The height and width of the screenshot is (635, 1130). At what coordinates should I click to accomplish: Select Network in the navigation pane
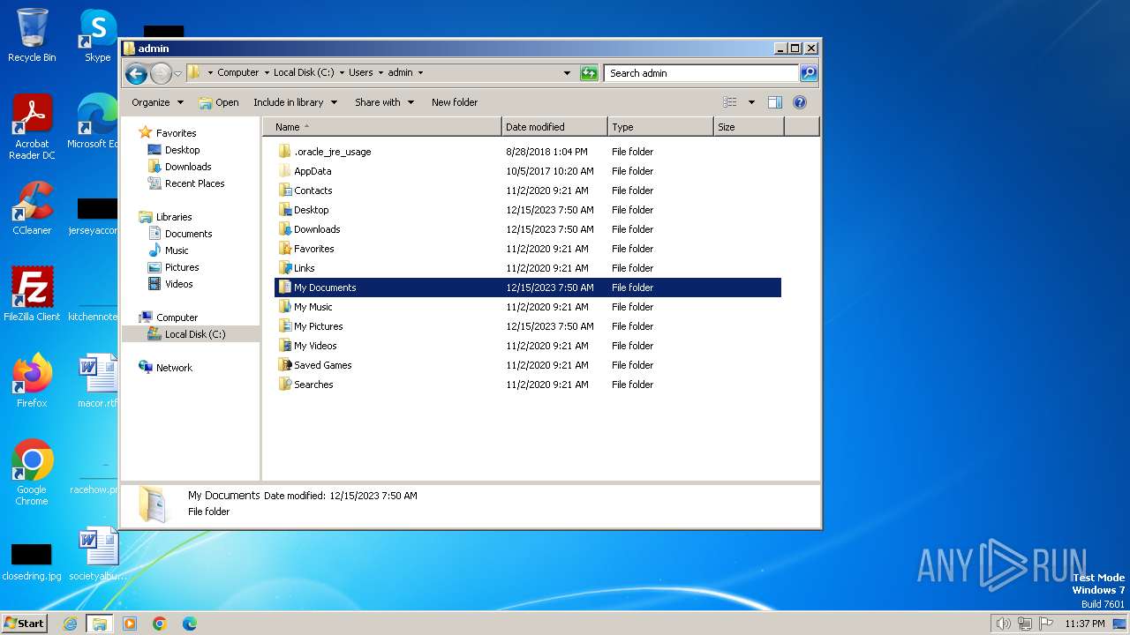pyautogui.click(x=174, y=368)
